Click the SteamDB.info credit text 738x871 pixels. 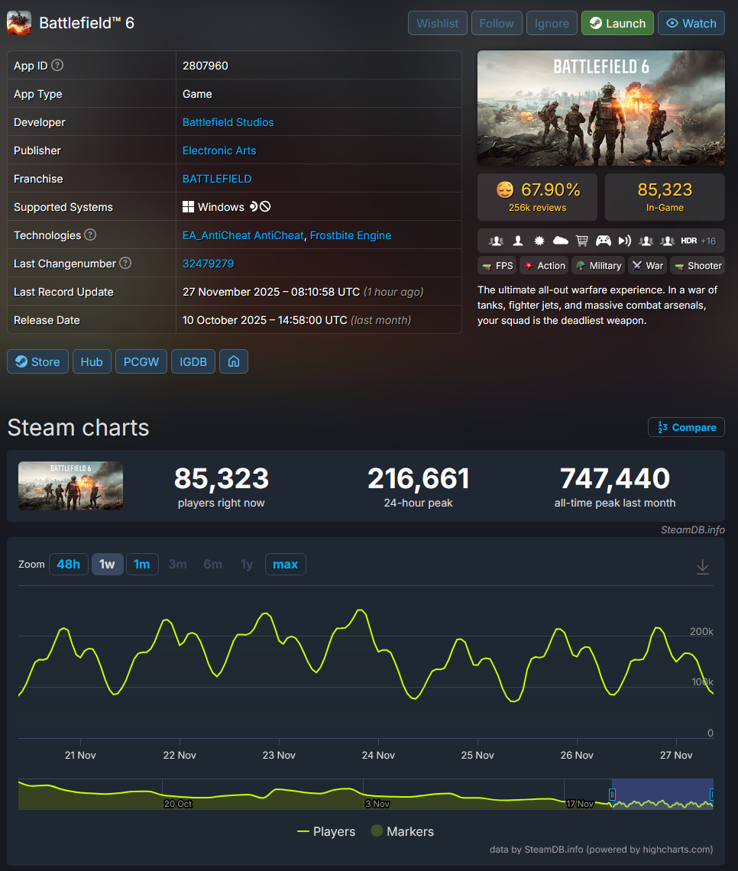692,530
